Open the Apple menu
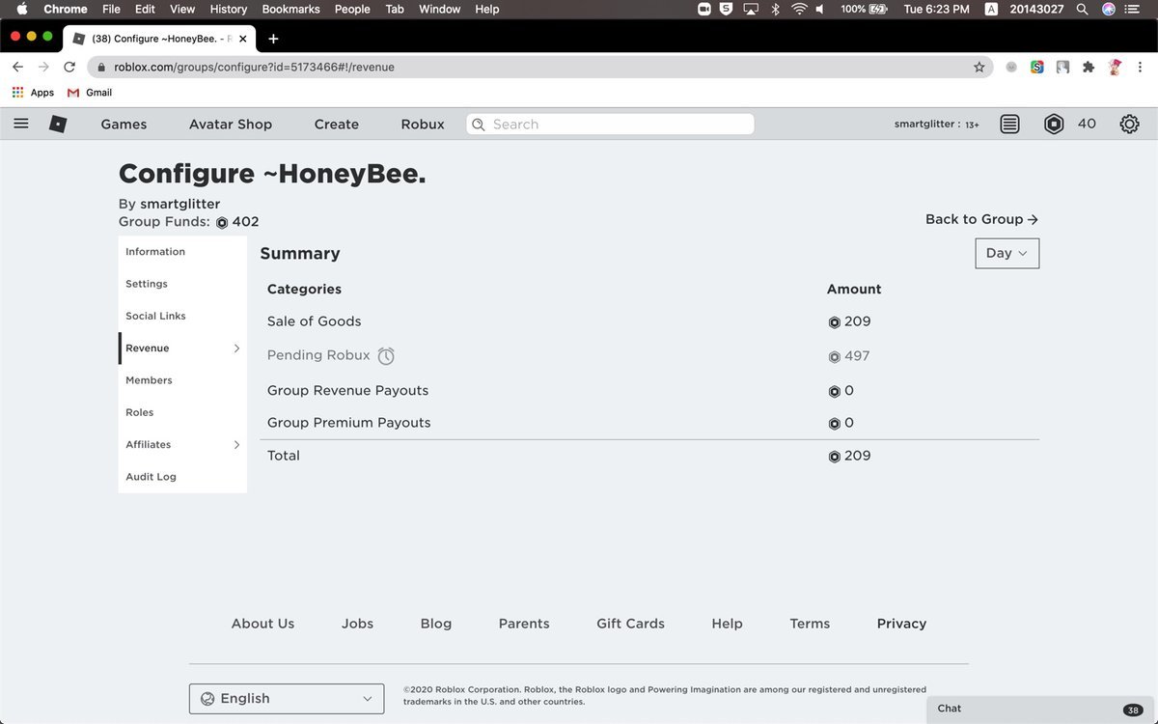1158x724 pixels. pos(22,9)
